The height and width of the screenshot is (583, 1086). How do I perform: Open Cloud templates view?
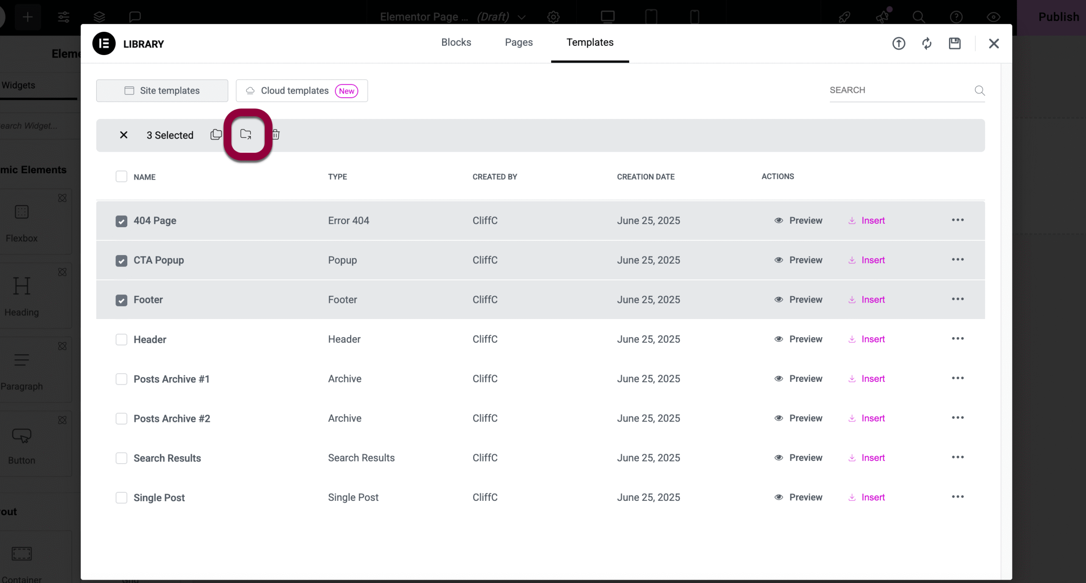click(302, 91)
